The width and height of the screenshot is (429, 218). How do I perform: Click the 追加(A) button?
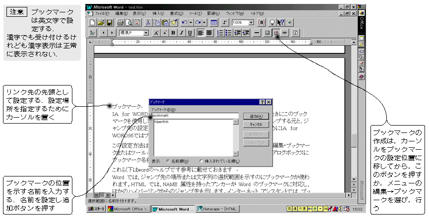256,116
